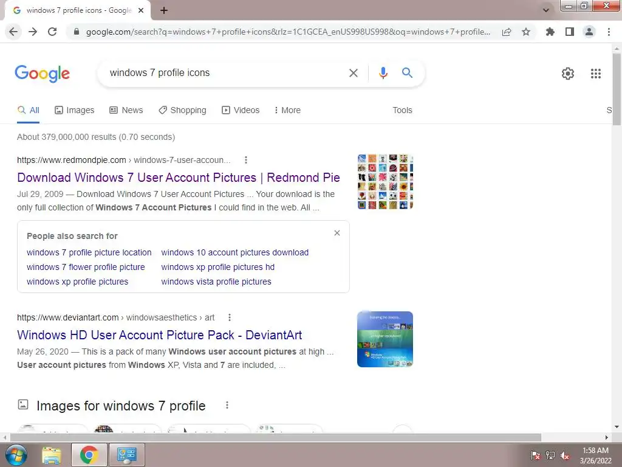
Task: Open the Redmond Pie result's three-dot menu
Action: pyautogui.click(x=246, y=160)
